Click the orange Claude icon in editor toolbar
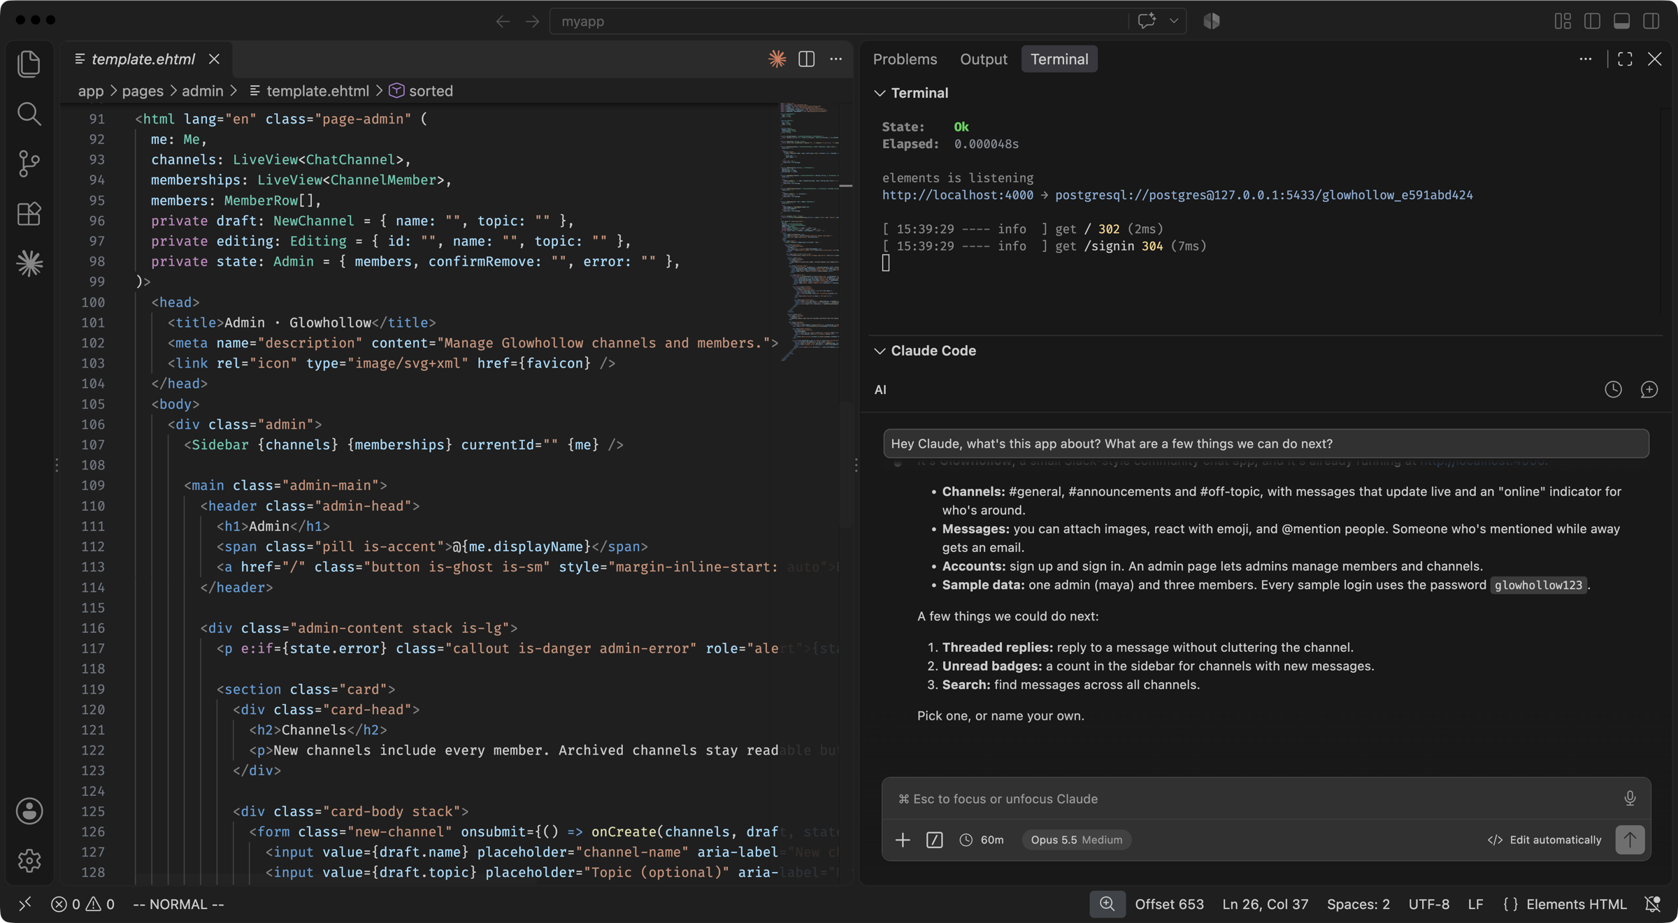This screenshot has height=923, width=1678. [777, 59]
